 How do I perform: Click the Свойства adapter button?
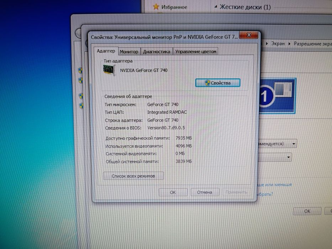218,83
